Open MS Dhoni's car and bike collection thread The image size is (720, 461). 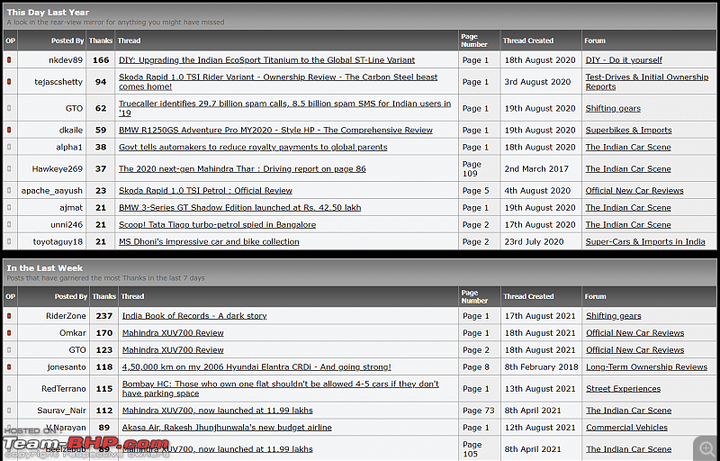[209, 241]
